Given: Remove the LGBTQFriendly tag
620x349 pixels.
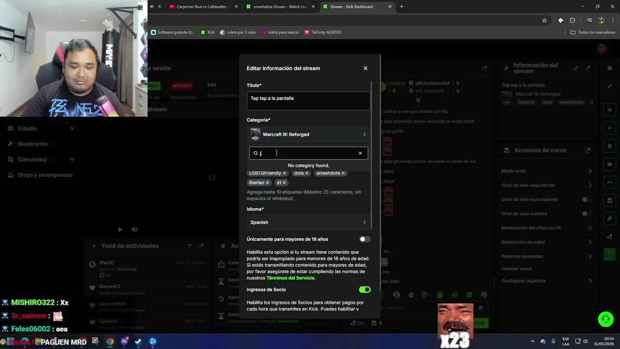Looking at the screenshot, I should coord(284,173).
